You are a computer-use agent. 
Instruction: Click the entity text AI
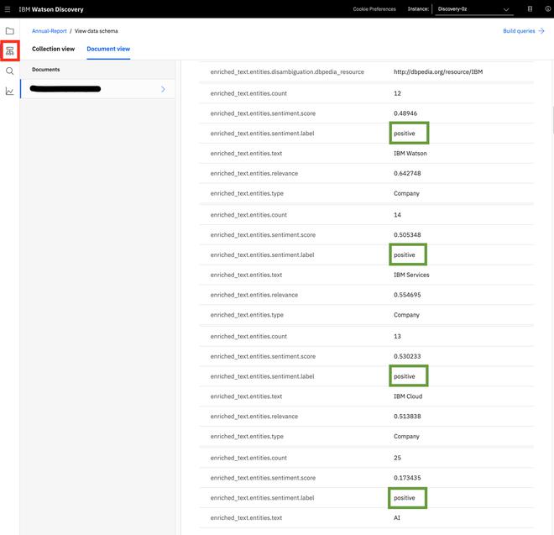[397, 517]
